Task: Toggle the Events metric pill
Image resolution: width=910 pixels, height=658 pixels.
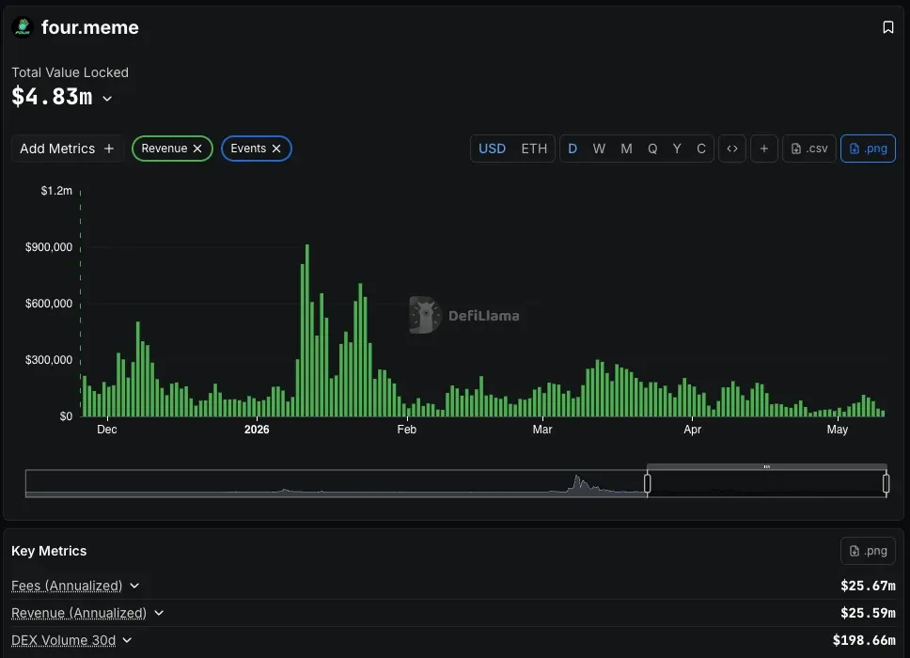Action: (256, 149)
